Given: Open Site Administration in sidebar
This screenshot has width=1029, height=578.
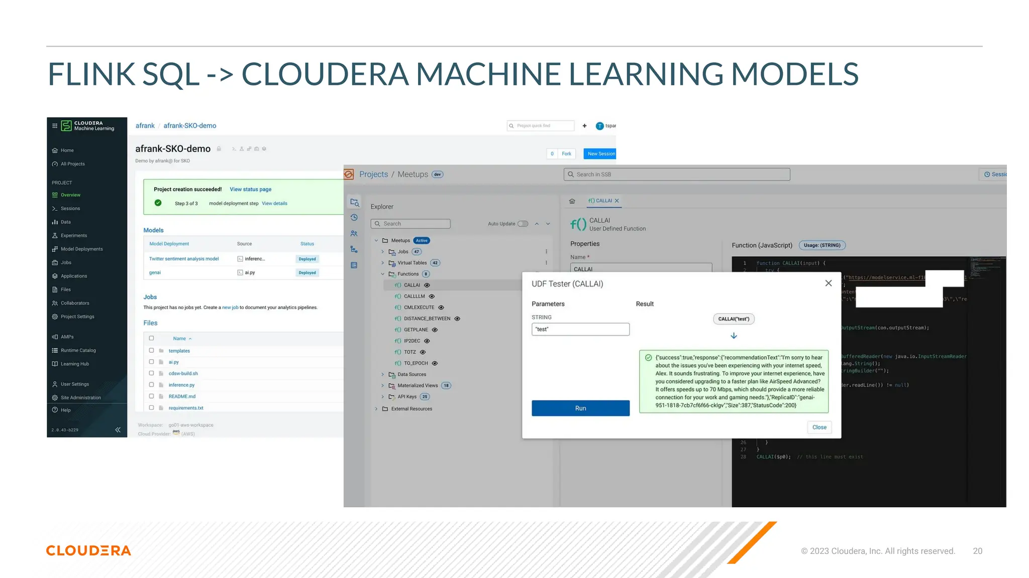Looking at the screenshot, I should (x=76, y=398).
